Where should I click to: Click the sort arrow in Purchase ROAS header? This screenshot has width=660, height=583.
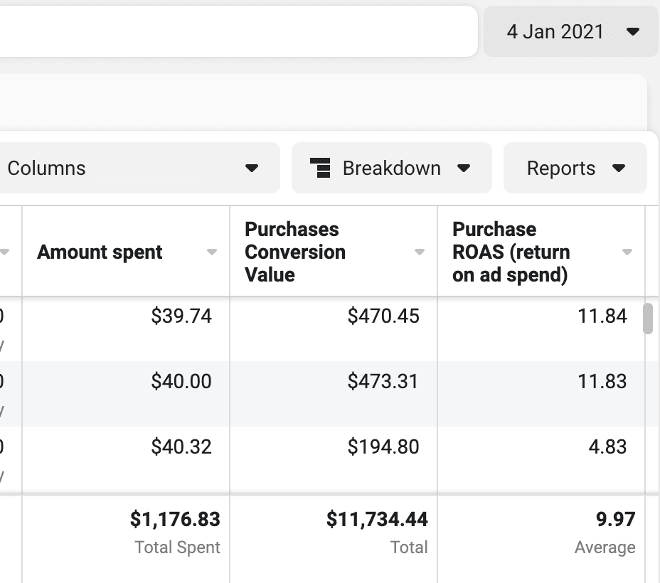click(627, 252)
